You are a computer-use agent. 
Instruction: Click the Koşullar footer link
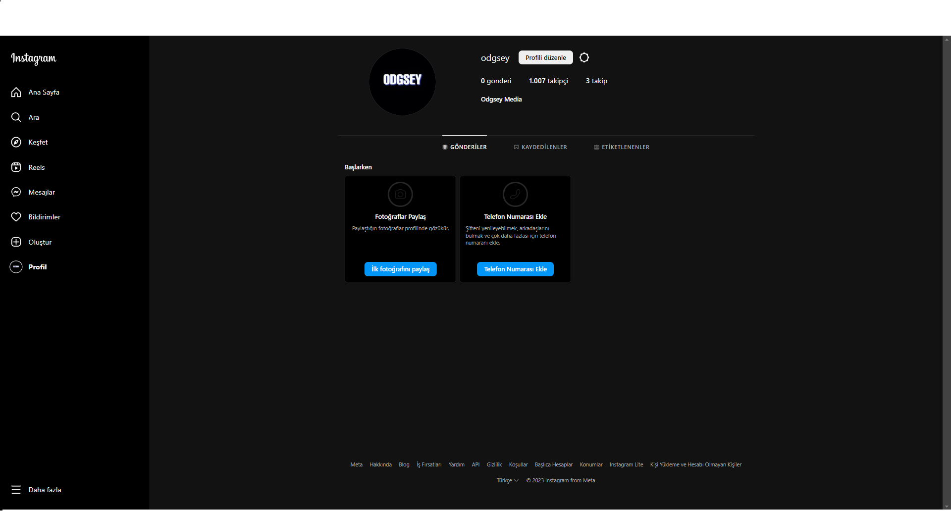click(x=519, y=464)
